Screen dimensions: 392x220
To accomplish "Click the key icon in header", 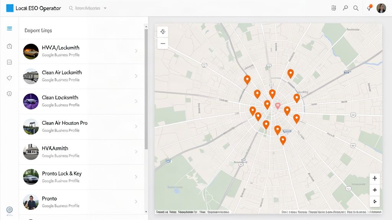I will pyautogui.click(x=345, y=8).
